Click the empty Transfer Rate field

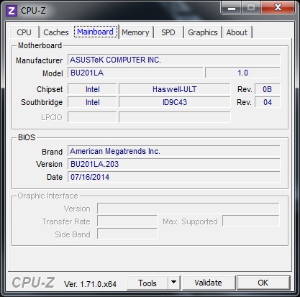[127, 221]
